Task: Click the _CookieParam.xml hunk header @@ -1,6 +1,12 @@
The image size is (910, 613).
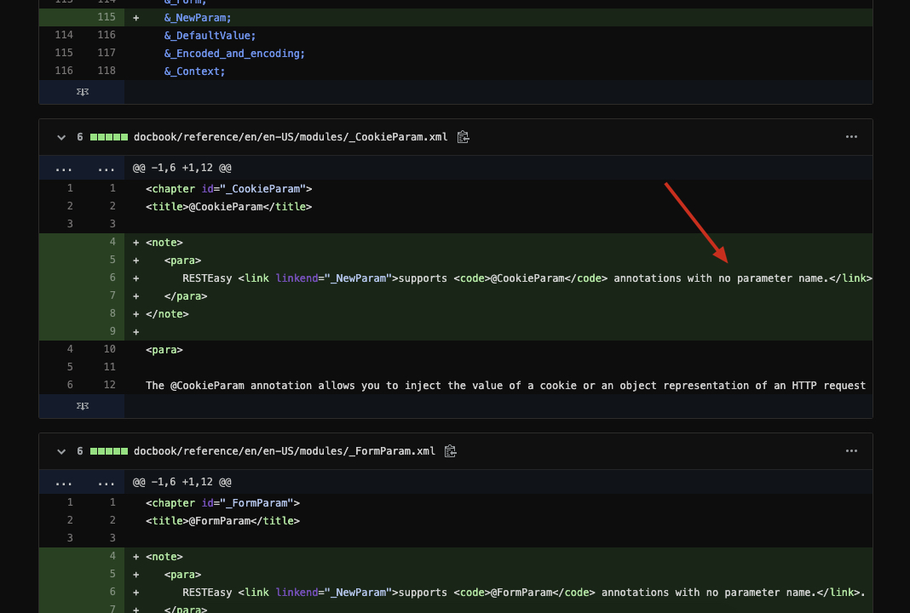Action: pos(182,169)
